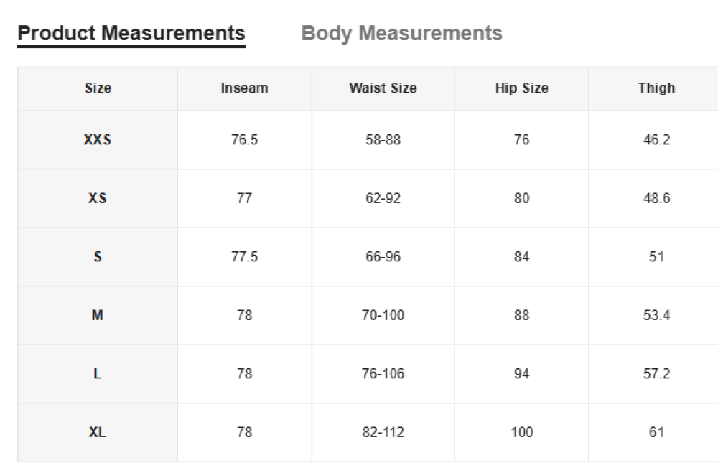
Task: Click the S hip size value 84
Action: click(x=521, y=257)
